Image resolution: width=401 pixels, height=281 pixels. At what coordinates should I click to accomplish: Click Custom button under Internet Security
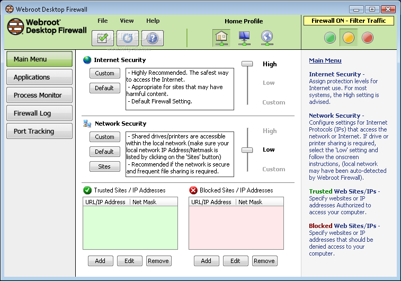click(105, 73)
